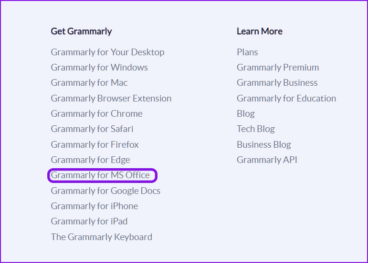Open Grammarly for iPhone link
This screenshot has width=368, height=263.
pyautogui.click(x=95, y=206)
